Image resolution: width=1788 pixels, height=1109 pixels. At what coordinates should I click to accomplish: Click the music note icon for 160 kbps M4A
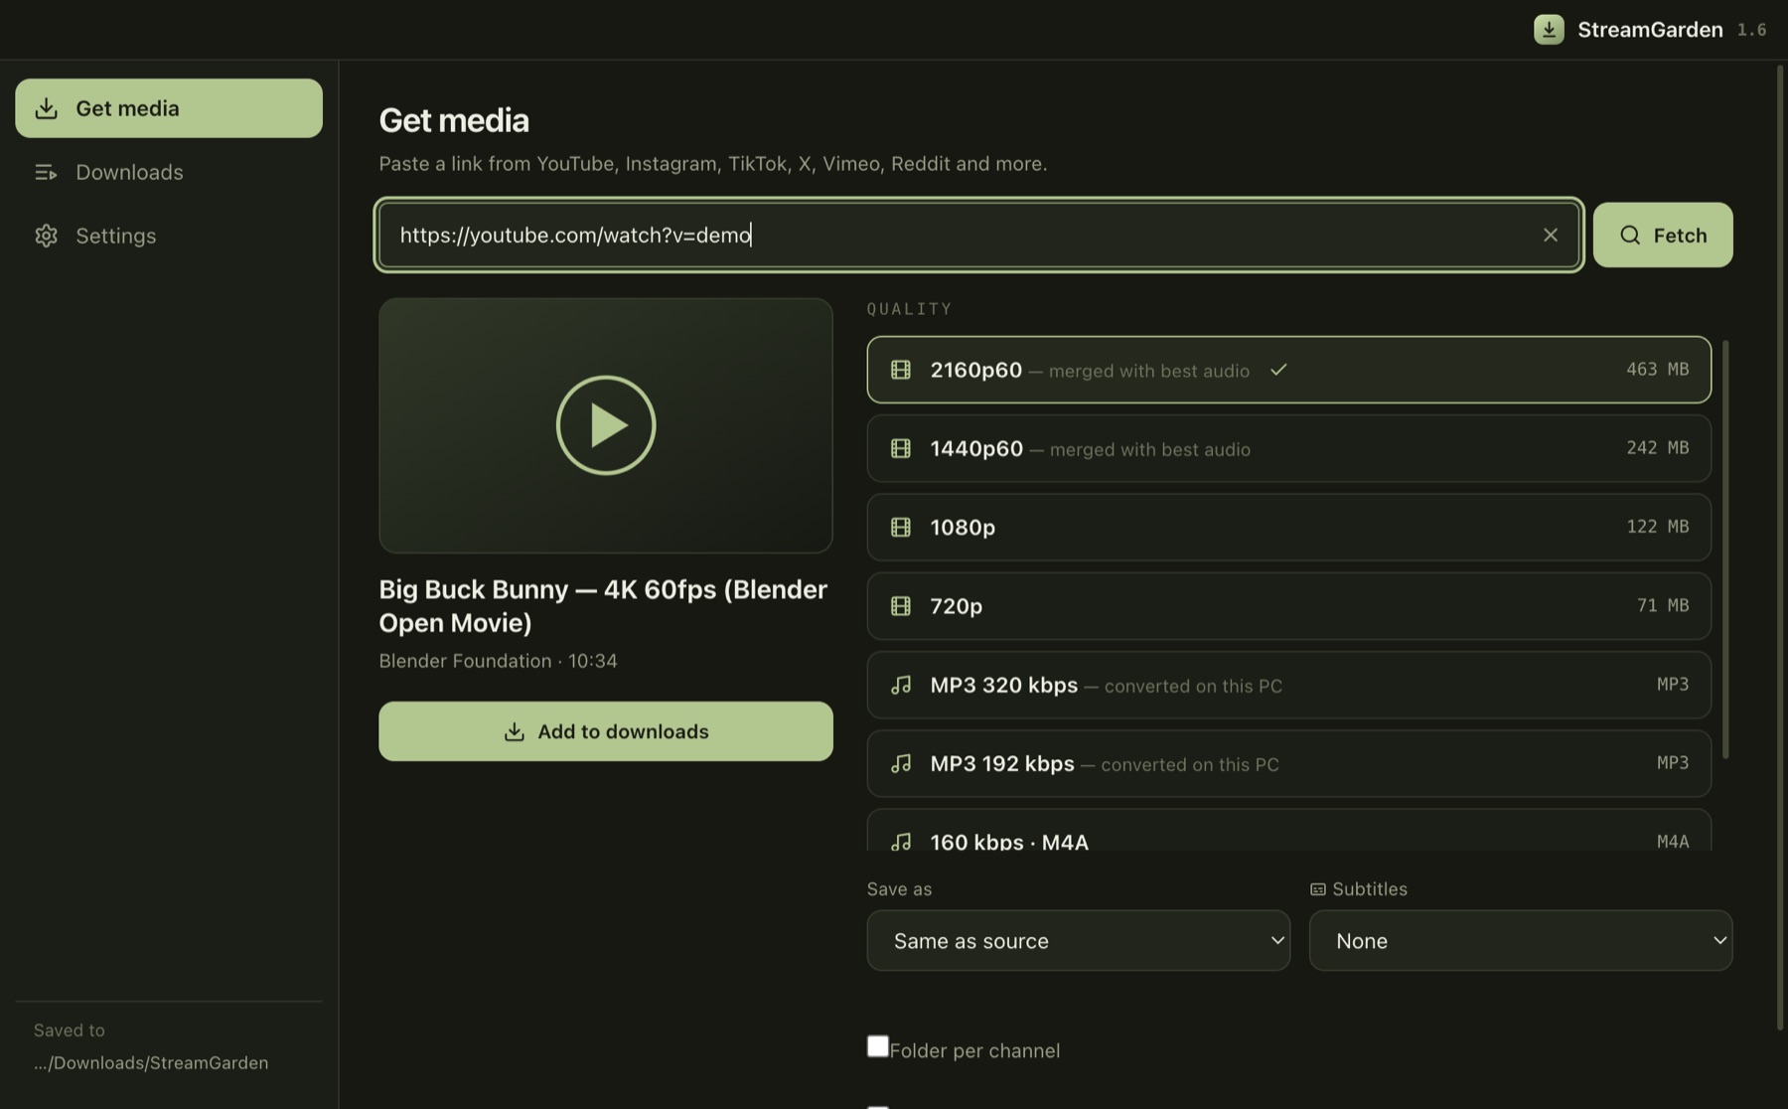[x=901, y=842]
